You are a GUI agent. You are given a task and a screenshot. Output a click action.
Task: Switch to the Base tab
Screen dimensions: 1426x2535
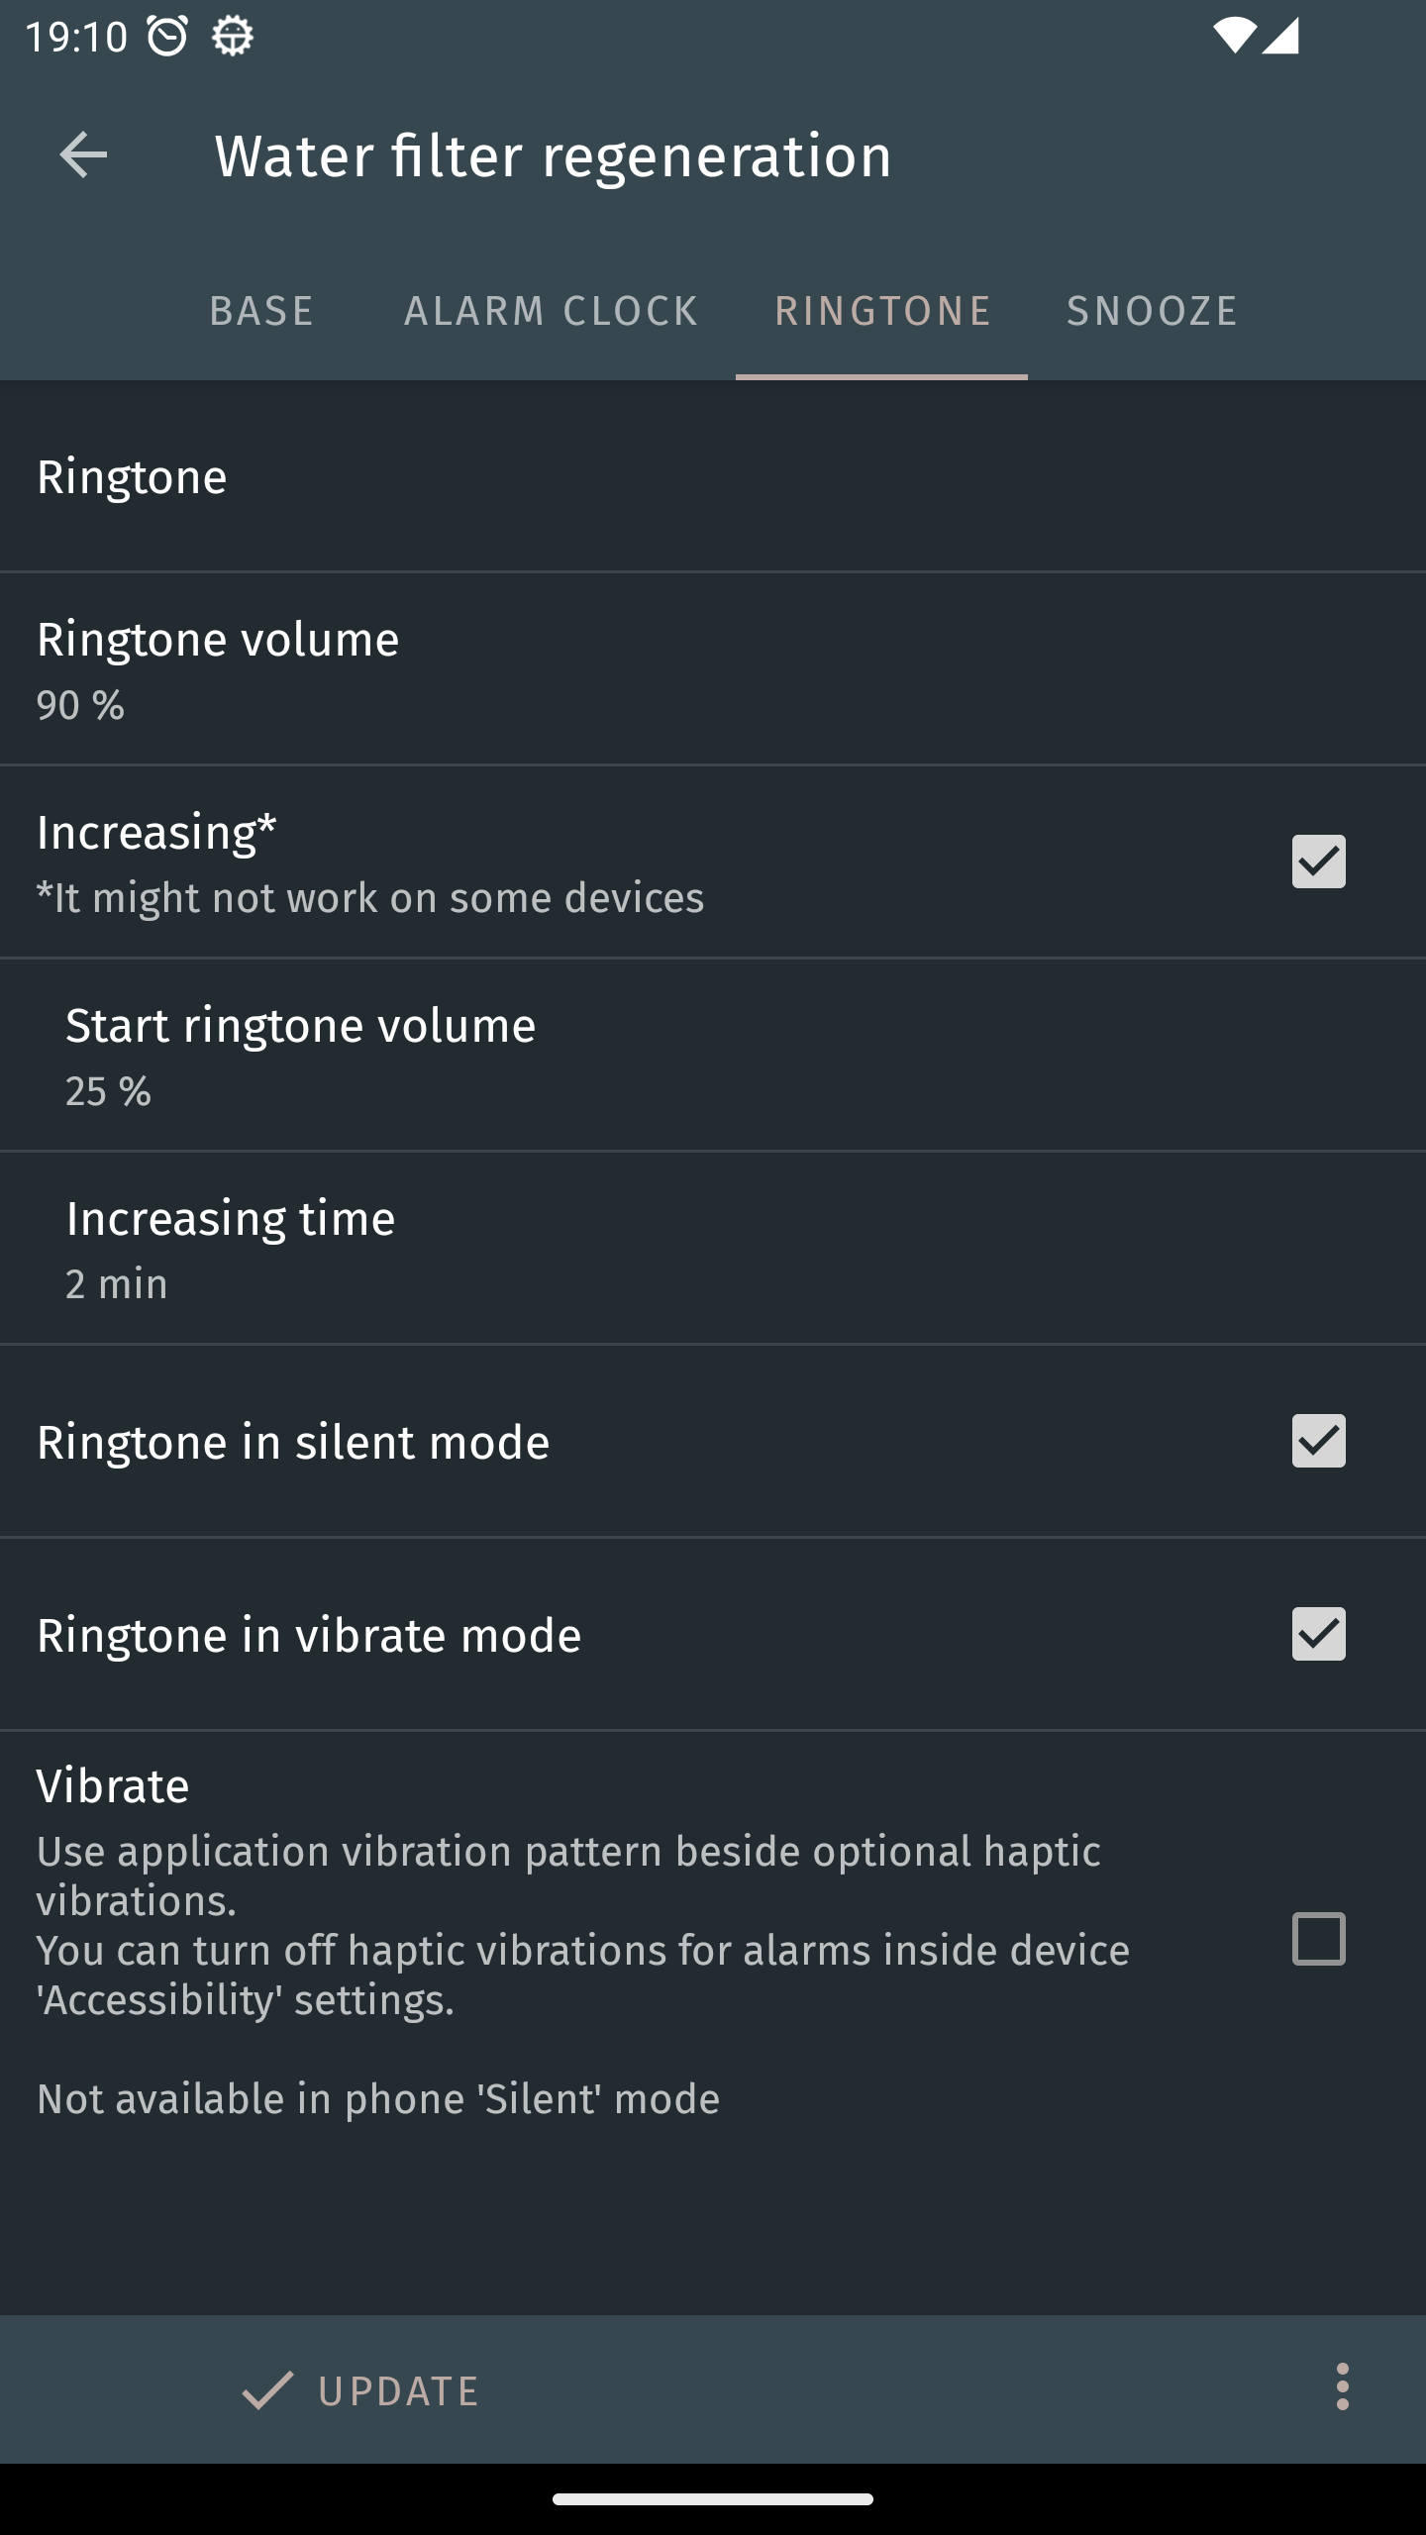tap(261, 311)
